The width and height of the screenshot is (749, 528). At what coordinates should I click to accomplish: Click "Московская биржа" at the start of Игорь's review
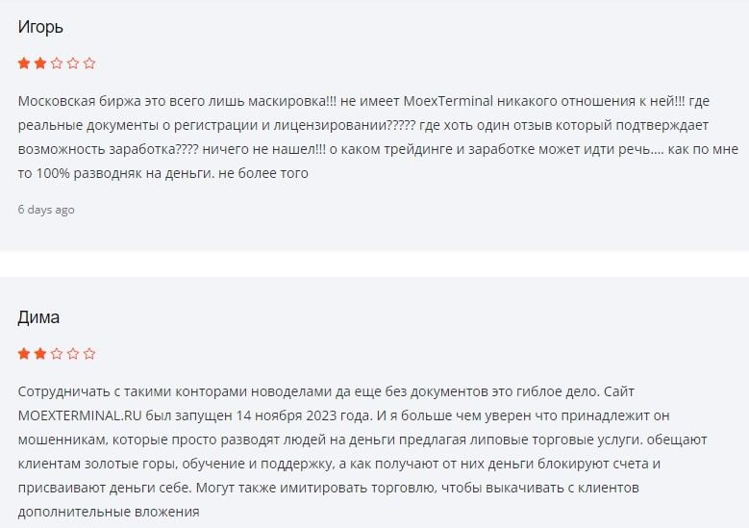click(x=76, y=101)
